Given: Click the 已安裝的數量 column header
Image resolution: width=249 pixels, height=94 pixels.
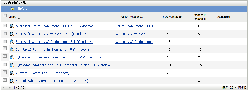Looking at the screenshot, I should point(172,17).
